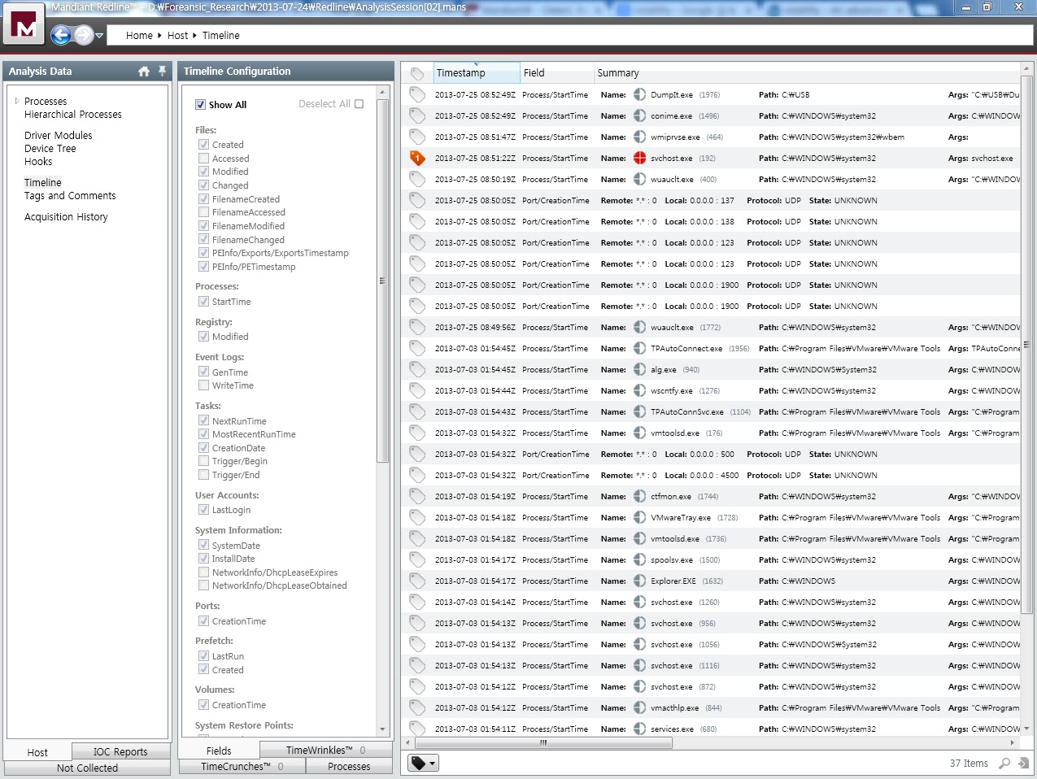This screenshot has width=1037, height=779.
Task: Click process icon beside Explorer.EXE
Action: (x=640, y=581)
